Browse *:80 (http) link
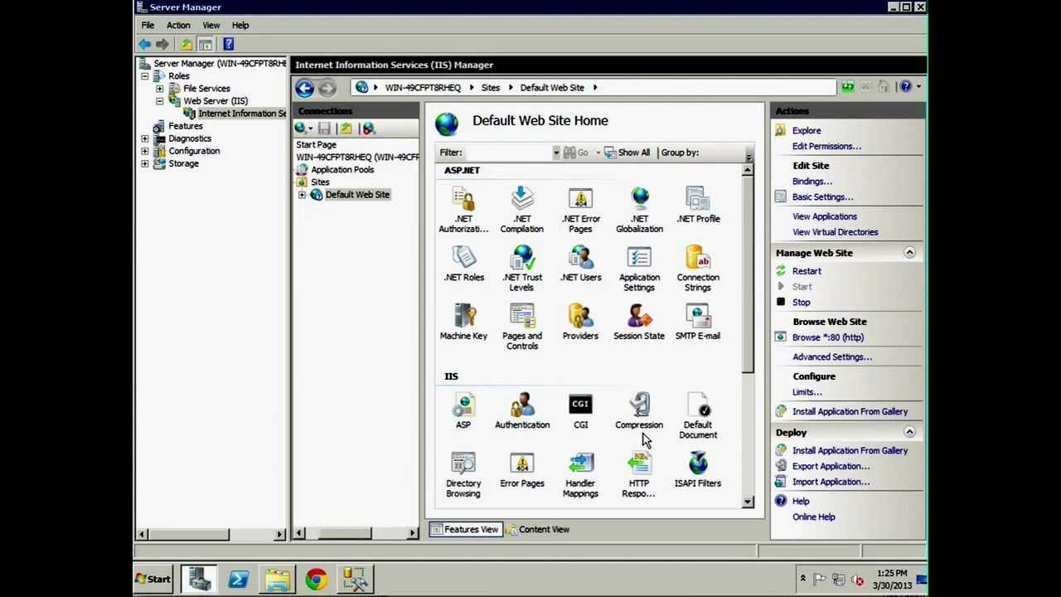The height and width of the screenshot is (597, 1061). (x=828, y=337)
